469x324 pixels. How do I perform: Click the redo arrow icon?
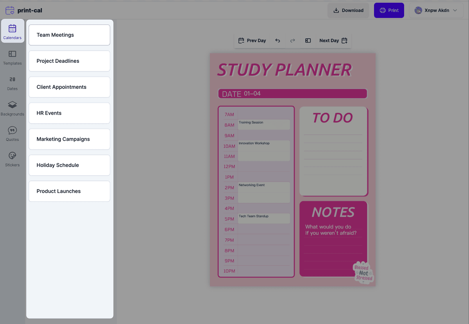[x=292, y=41]
